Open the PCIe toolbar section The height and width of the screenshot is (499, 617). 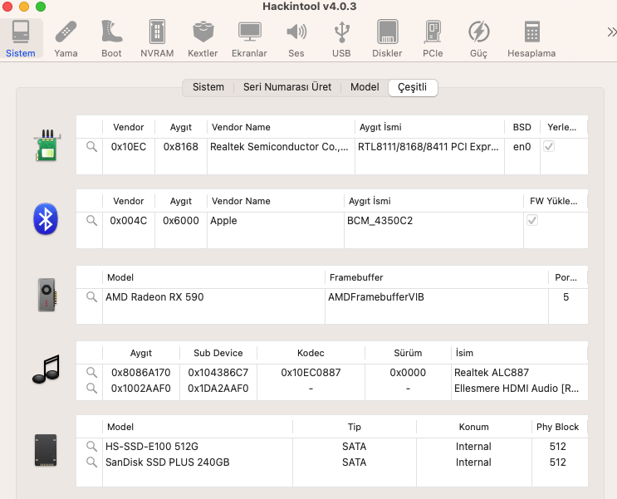[433, 39]
